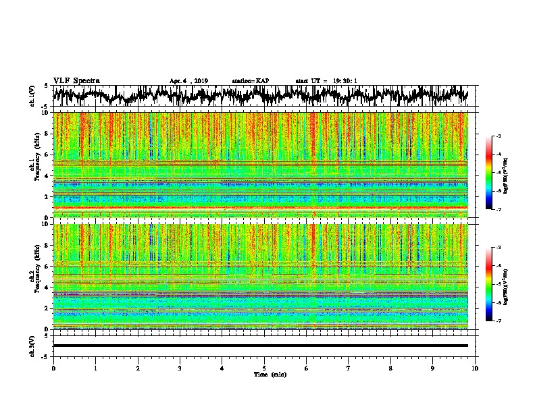Image resolution: width=535 pixels, height=413 pixels.
Task: Click the ch.1 color scale bar
Action: click(489, 173)
